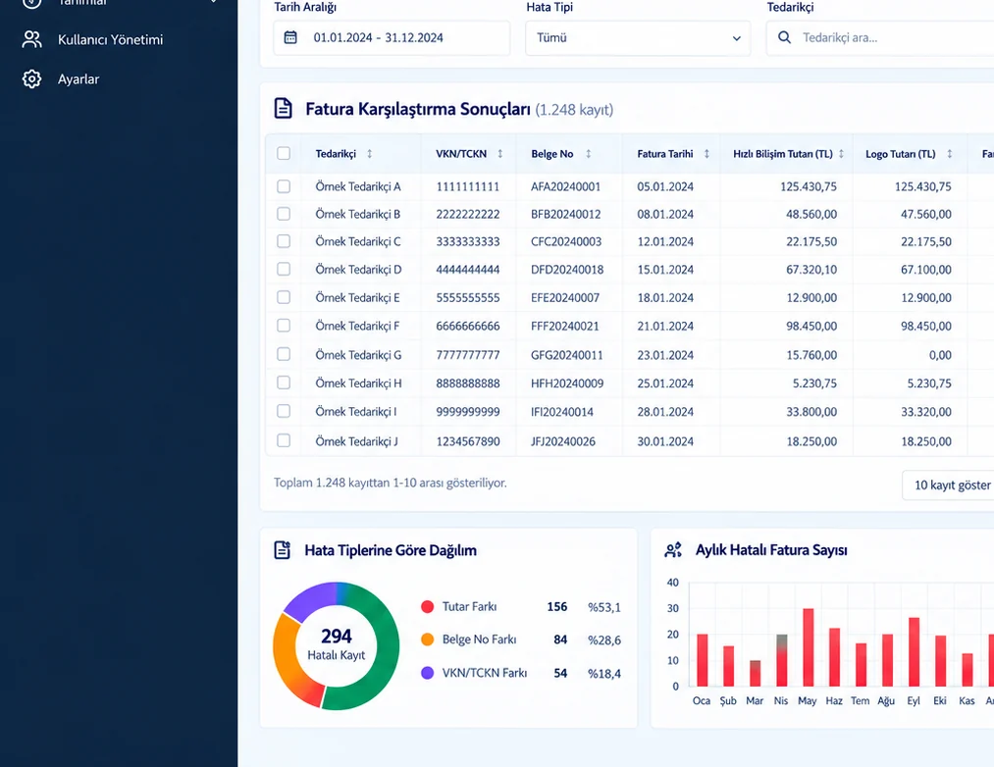
Task: Click the Ayarlar gear icon
Action: (x=31, y=79)
